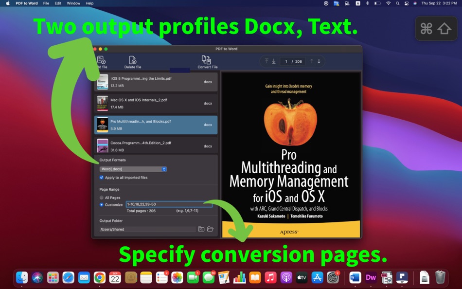Open the Window menu
The height and width of the screenshot is (289, 462).
pyautogui.click(x=73, y=3)
